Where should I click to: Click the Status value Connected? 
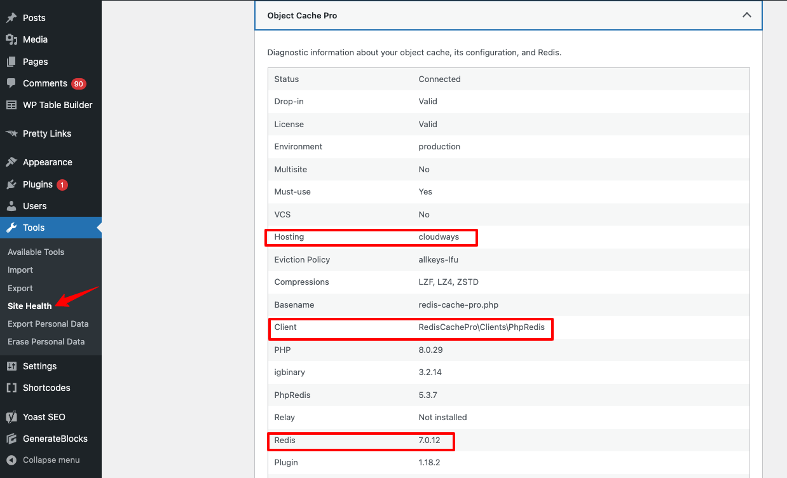439,79
